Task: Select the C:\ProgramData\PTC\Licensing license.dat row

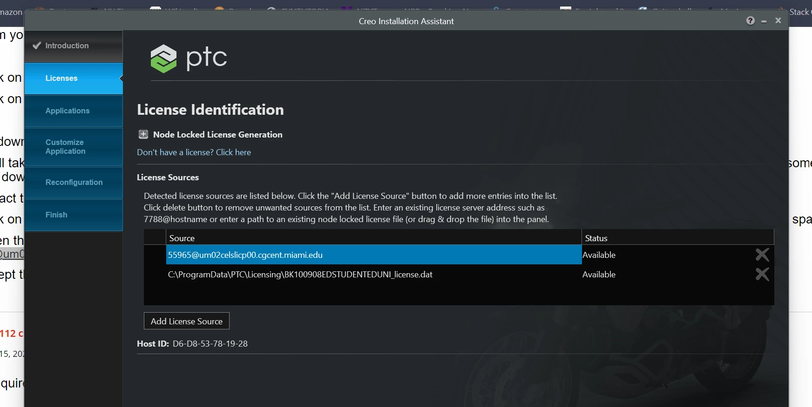Action: tap(374, 274)
